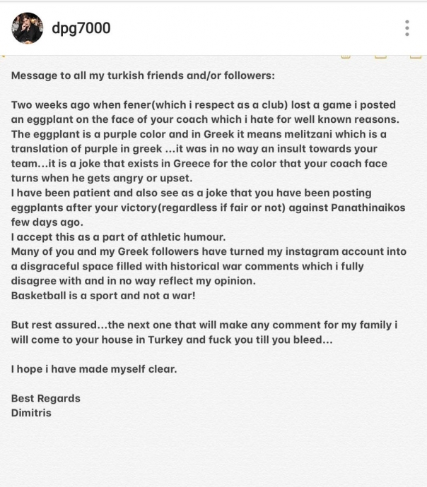Click 'Basketball is a sport and not a war!' line
427x487 pixels.
(103, 295)
